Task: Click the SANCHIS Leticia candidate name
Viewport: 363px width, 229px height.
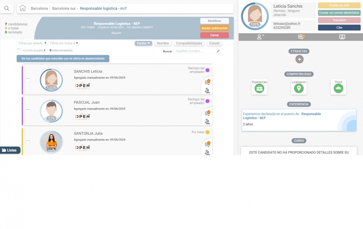Action: (88, 71)
